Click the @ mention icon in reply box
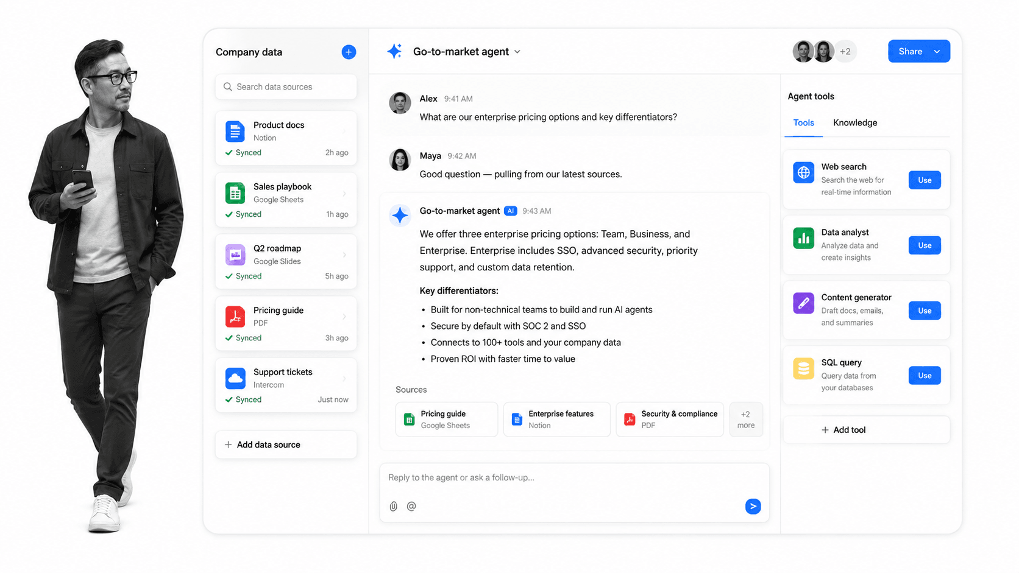1019x573 pixels. (x=411, y=506)
